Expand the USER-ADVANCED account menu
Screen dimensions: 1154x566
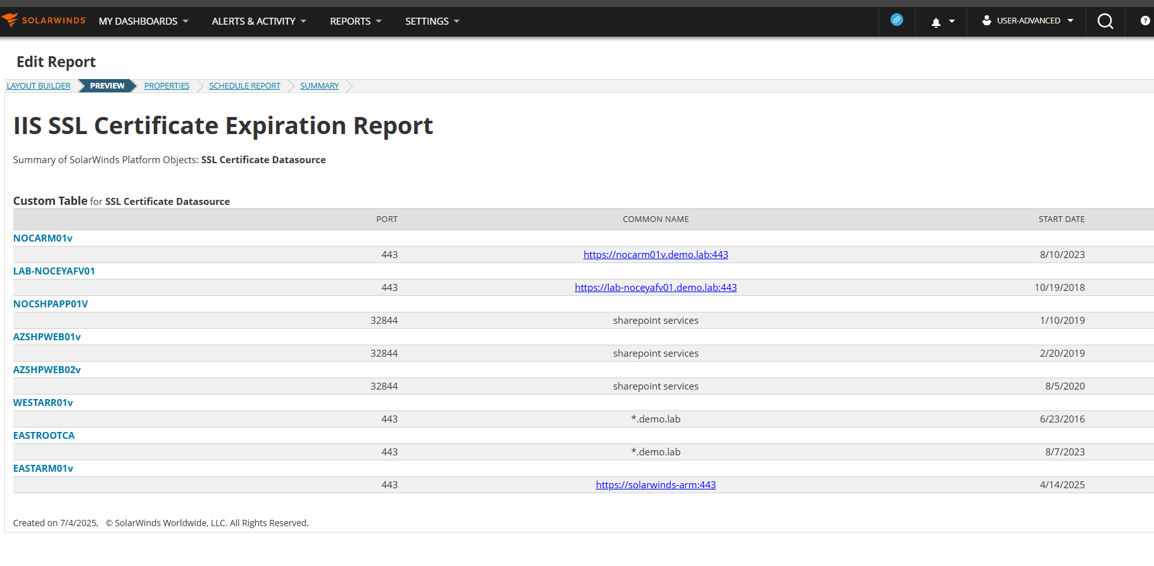[x=1028, y=21]
